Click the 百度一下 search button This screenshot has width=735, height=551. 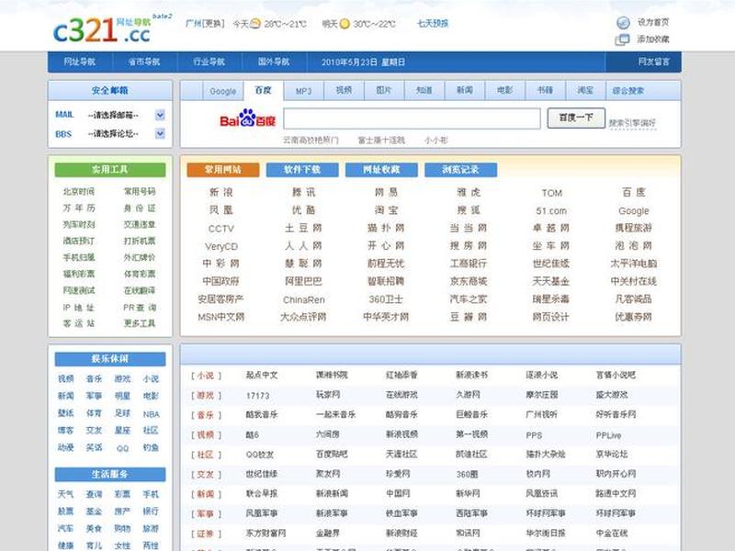click(x=576, y=118)
